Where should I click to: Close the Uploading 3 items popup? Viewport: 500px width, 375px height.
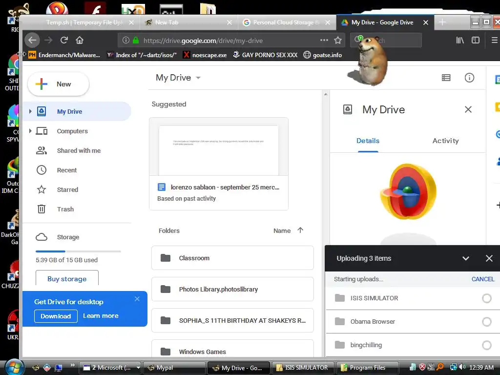489,258
